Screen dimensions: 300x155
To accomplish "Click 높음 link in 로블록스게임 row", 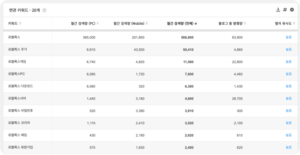I will pos(288,61).
